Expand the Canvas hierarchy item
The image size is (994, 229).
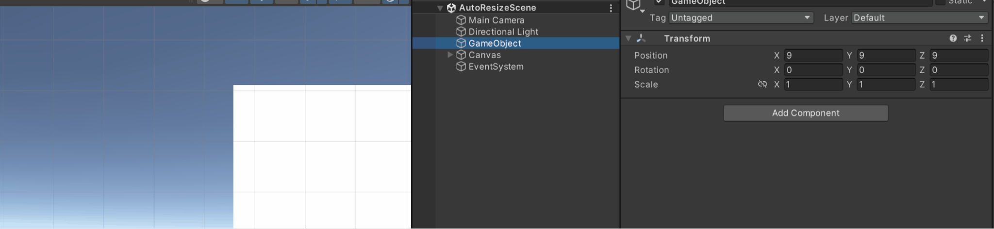point(450,55)
